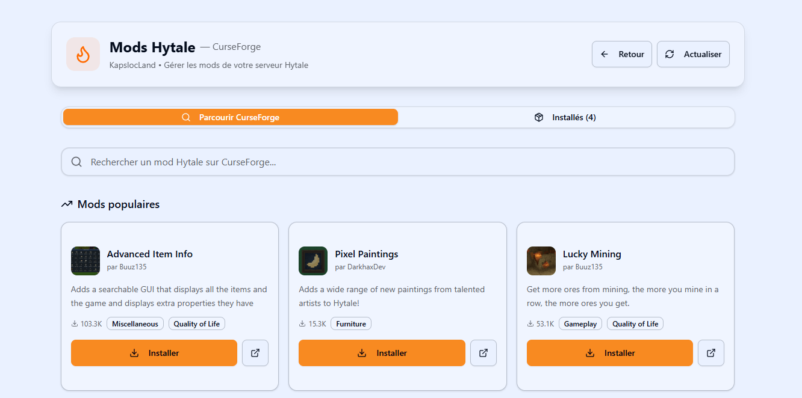The width and height of the screenshot is (802, 398).
Task: Click the Mods Hytale page heading
Action: click(152, 47)
